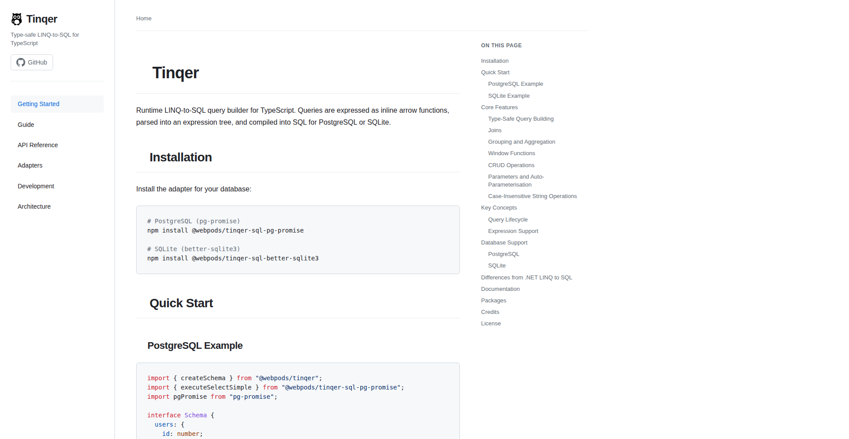This screenshot has height=439, width=849.
Task: Click the GitHub octocat icon
Action: click(21, 62)
